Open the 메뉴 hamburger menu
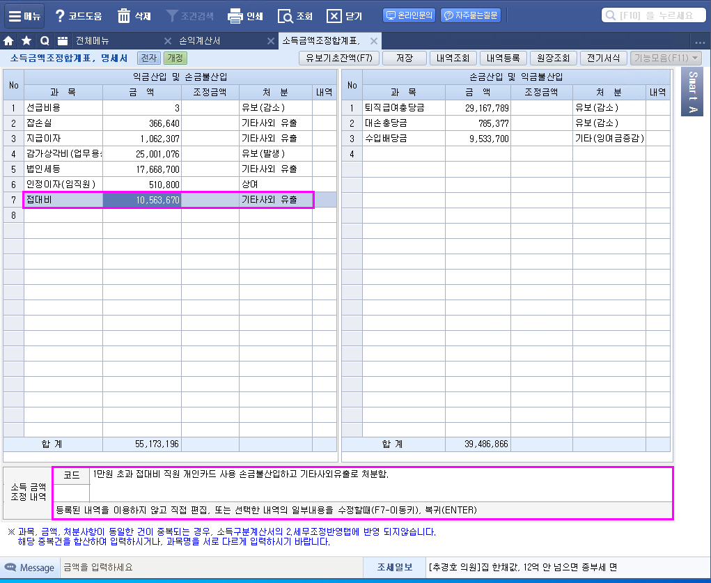Screen dimensions: 711x583 [x=25, y=15]
